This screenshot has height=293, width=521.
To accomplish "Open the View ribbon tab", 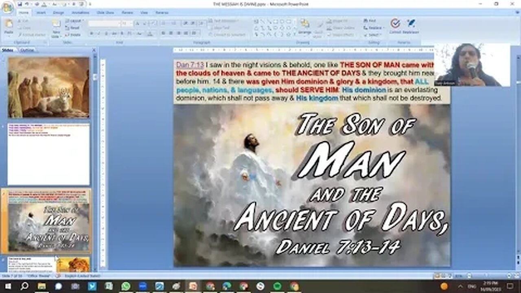I will coord(144,13).
